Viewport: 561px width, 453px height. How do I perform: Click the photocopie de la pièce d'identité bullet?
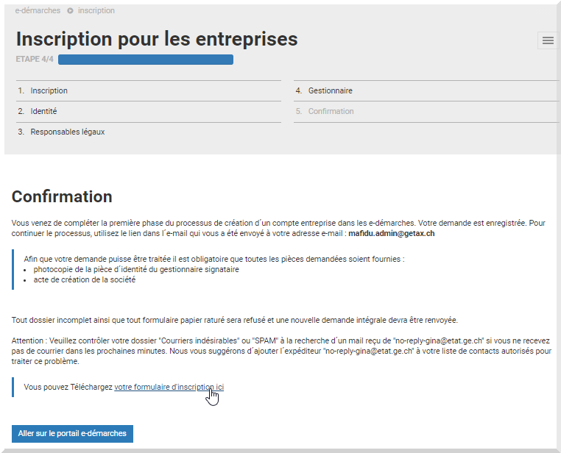click(136, 269)
